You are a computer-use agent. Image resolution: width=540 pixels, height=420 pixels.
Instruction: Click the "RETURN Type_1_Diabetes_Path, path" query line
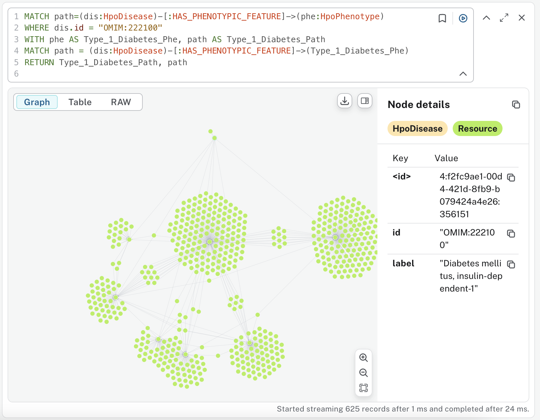106,62
